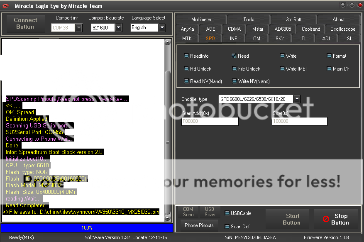The image size is (364, 242).
Task: Click the 'Read Completed.' log line
Action: click(26, 205)
